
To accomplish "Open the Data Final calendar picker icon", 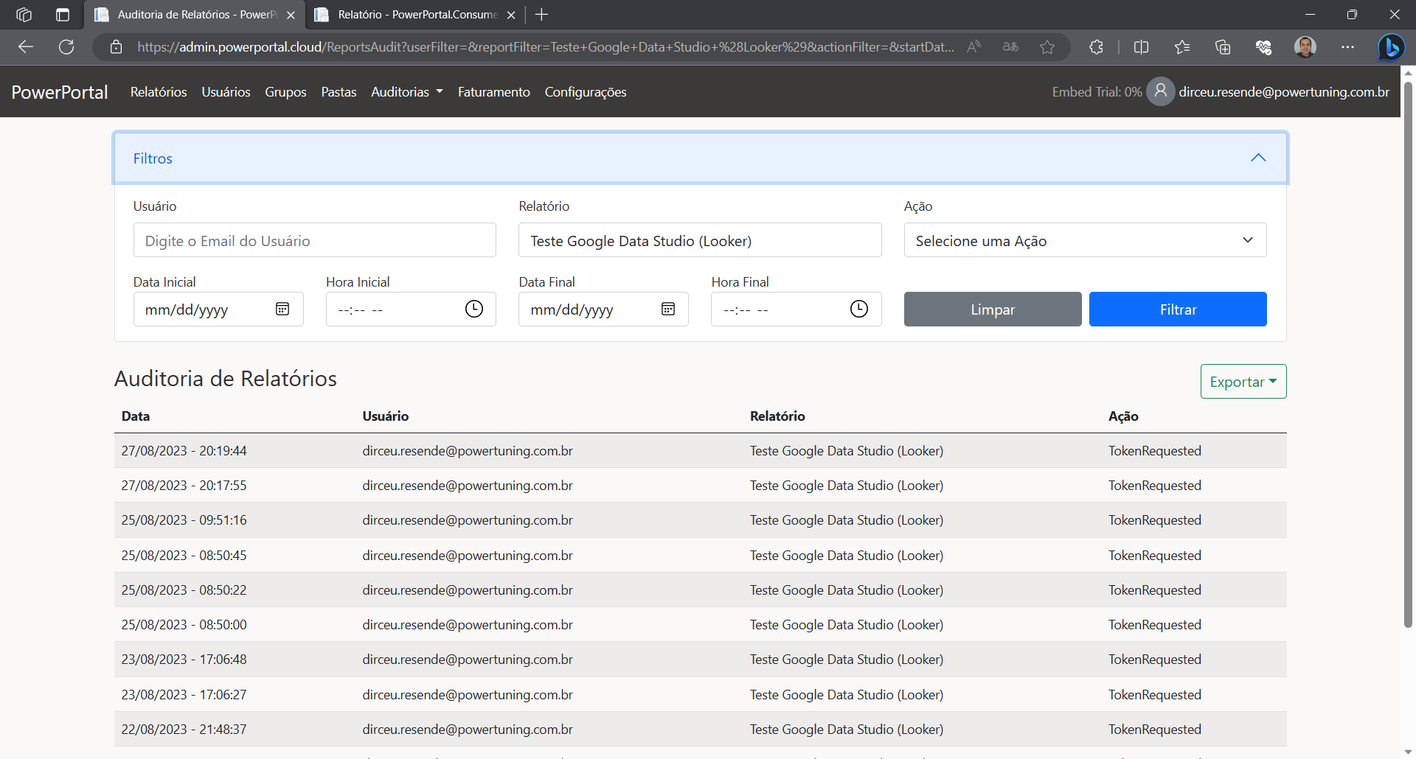I will point(668,309).
